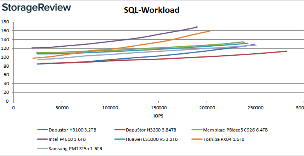Viewport: 304px width, 156px height.
Task: Click the 120 y-axis label
Action: point(5,48)
